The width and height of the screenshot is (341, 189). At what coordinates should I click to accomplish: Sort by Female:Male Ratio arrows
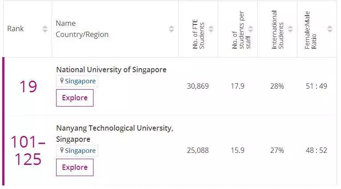pos(329,29)
